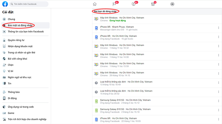Go to Bài viết công khai settings

tap(25, 59)
